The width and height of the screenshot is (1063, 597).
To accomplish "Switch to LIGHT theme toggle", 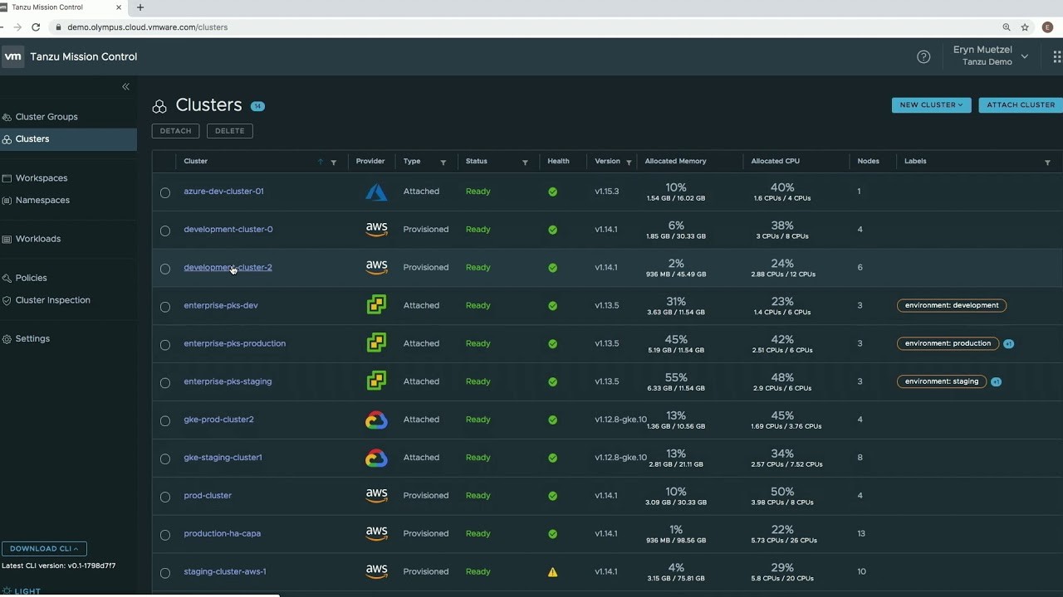I will [21, 591].
